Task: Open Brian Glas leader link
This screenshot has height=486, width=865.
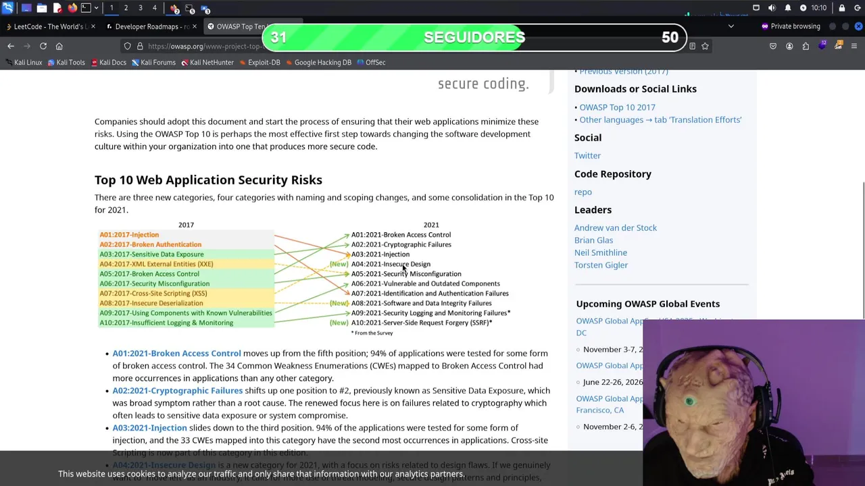Action: click(593, 240)
